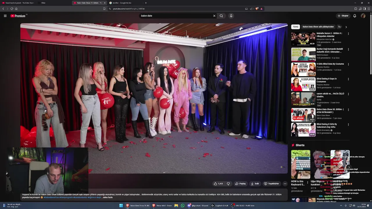Open notifications bell
The image size is (372, 209).
coord(355,16)
